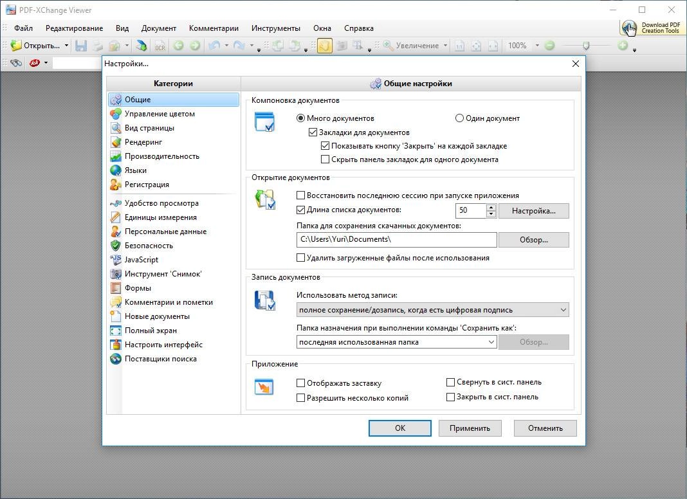The image size is (687, 499).
Task: Check 'Восстановить последнюю сессию при запуске'
Action: [300, 195]
